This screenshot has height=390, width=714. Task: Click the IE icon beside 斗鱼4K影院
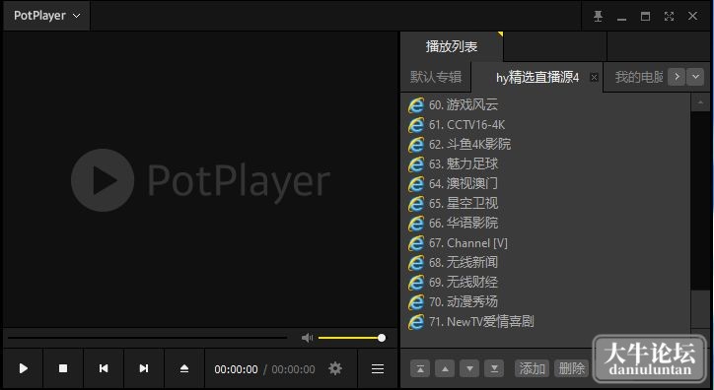[416, 145]
